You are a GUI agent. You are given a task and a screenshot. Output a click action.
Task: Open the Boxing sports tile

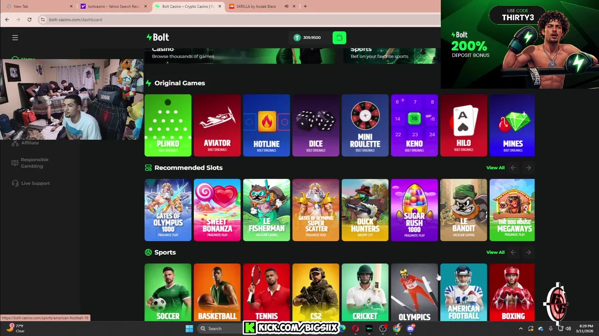tap(512, 293)
